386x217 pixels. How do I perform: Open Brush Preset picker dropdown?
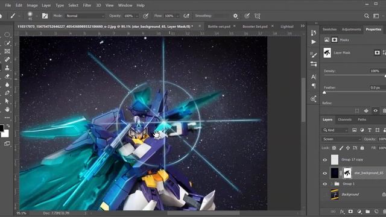point(36,16)
